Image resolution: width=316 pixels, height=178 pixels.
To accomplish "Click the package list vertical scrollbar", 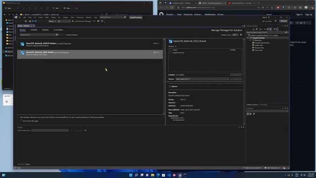I will [x=164, y=77].
